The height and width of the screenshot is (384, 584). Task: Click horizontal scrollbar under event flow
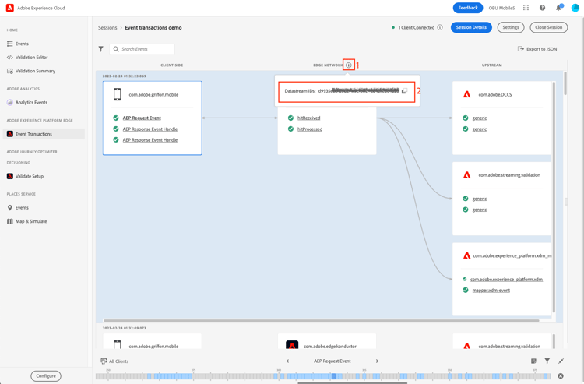[x=321, y=320]
